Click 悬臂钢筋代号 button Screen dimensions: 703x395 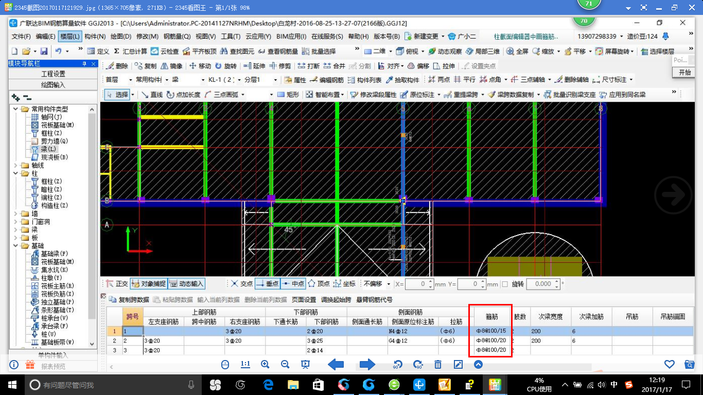pos(374,299)
